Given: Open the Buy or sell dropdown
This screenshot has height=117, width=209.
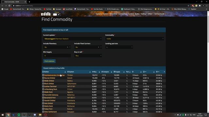Looking at the screenshot, I should pyautogui.click(x=88, y=56).
